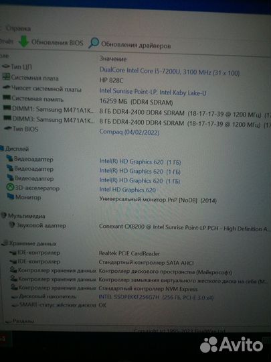
Task: Click the green BIOS update arrow icon
Action: point(23,42)
